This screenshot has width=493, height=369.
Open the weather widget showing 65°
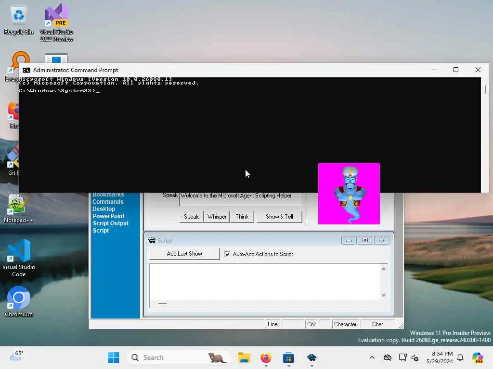click(x=16, y=357)
